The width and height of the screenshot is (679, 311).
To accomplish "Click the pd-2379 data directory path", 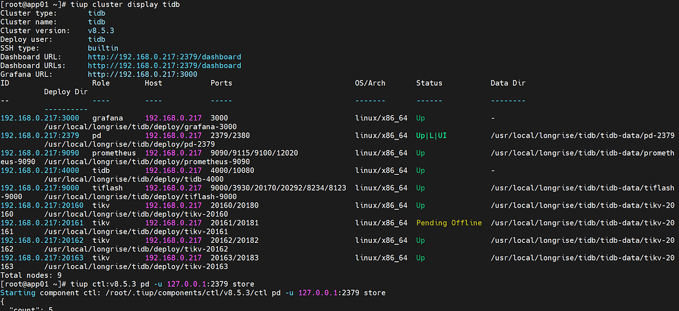I will pyautogui.click(x=582, y=136).
